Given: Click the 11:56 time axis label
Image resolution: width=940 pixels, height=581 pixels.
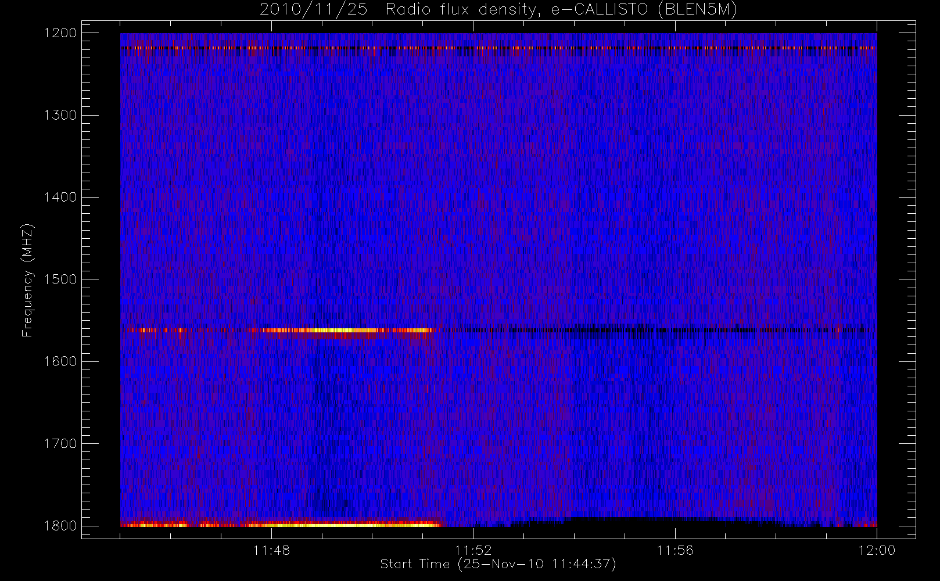Looking at the screenshot, I should click(675, 550).
